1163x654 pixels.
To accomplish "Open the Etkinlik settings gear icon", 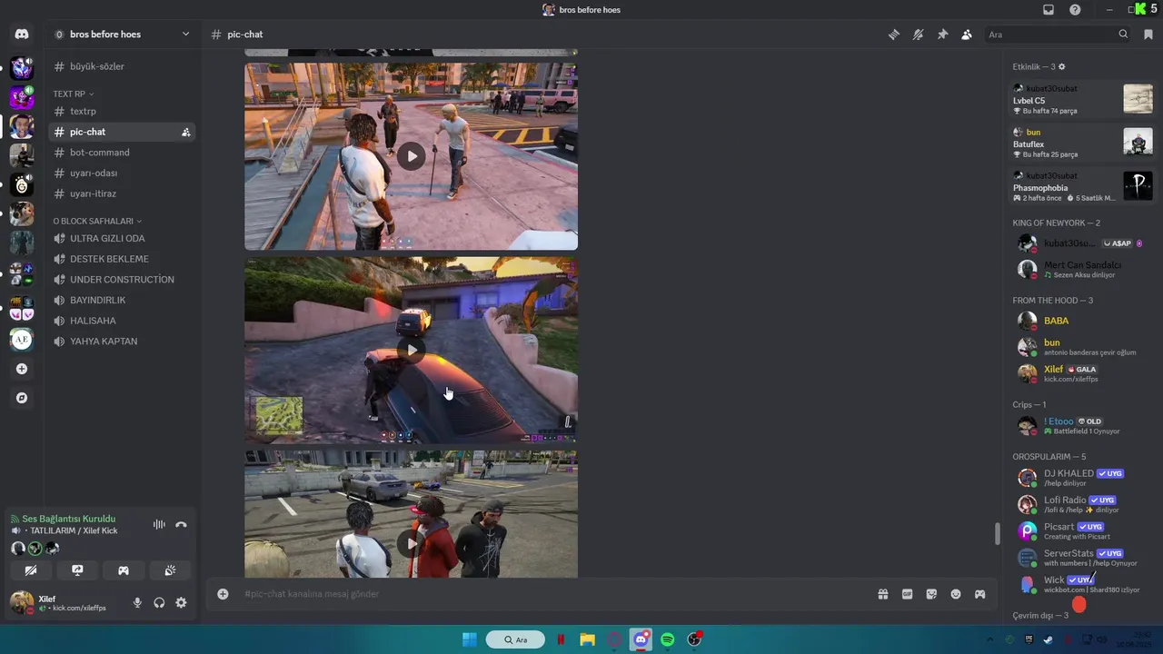I will 1061,67.
